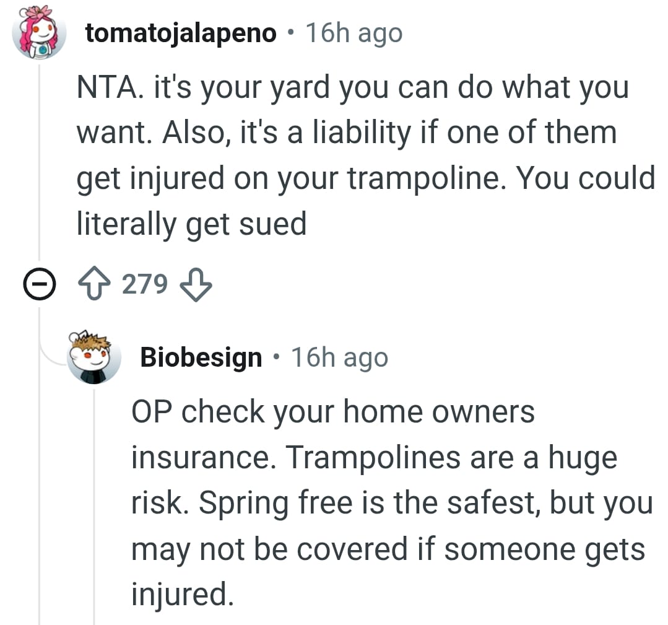Screen dimensions: 668x625
Task: Click the word NTA in the top comment
Action: (x=99, y=87)
